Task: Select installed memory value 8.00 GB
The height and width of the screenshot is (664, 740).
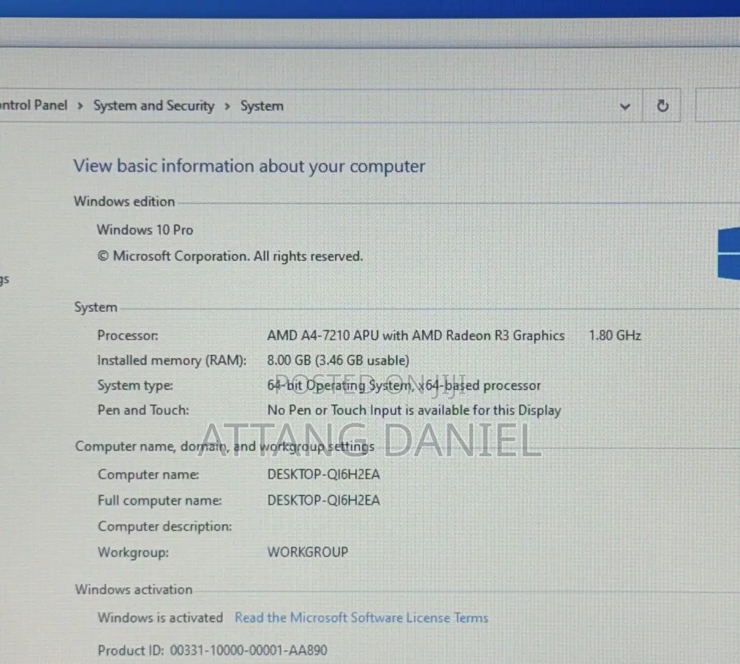Action: pos(338,360)
